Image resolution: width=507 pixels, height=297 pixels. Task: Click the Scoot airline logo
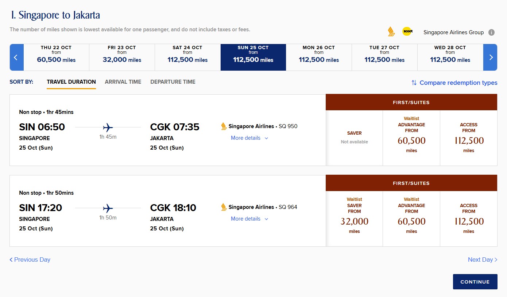pyautogui.click(x=407, y=31)
